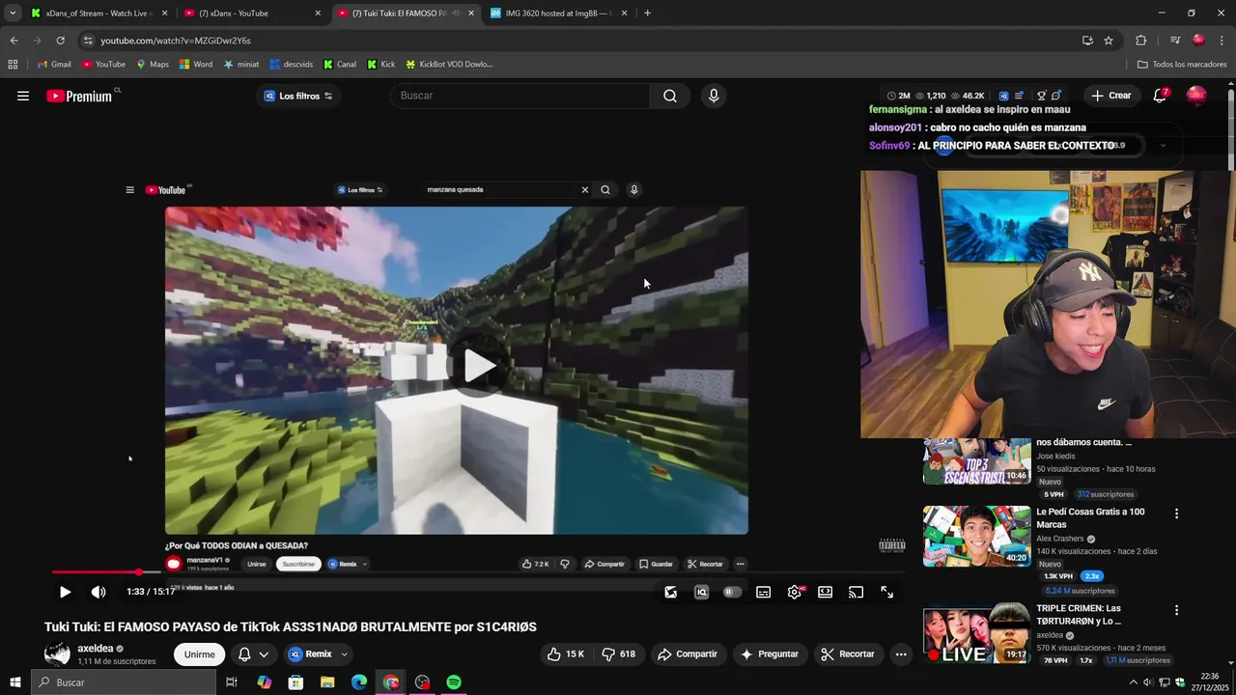The width and height of the screenshot is (1236, 695).
Task: Enter fullscreen mode
Action: point(886,592)
